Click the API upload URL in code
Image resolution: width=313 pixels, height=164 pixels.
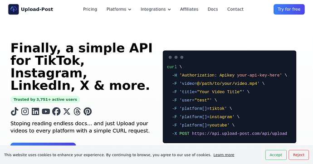[x=240, y=134]
